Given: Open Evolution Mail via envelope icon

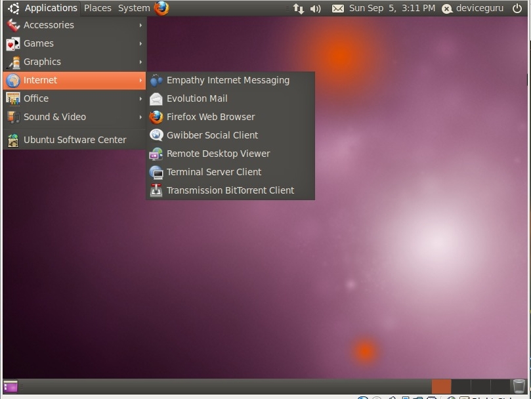Looking at the screenshot, I should click(x=156, y=99).
